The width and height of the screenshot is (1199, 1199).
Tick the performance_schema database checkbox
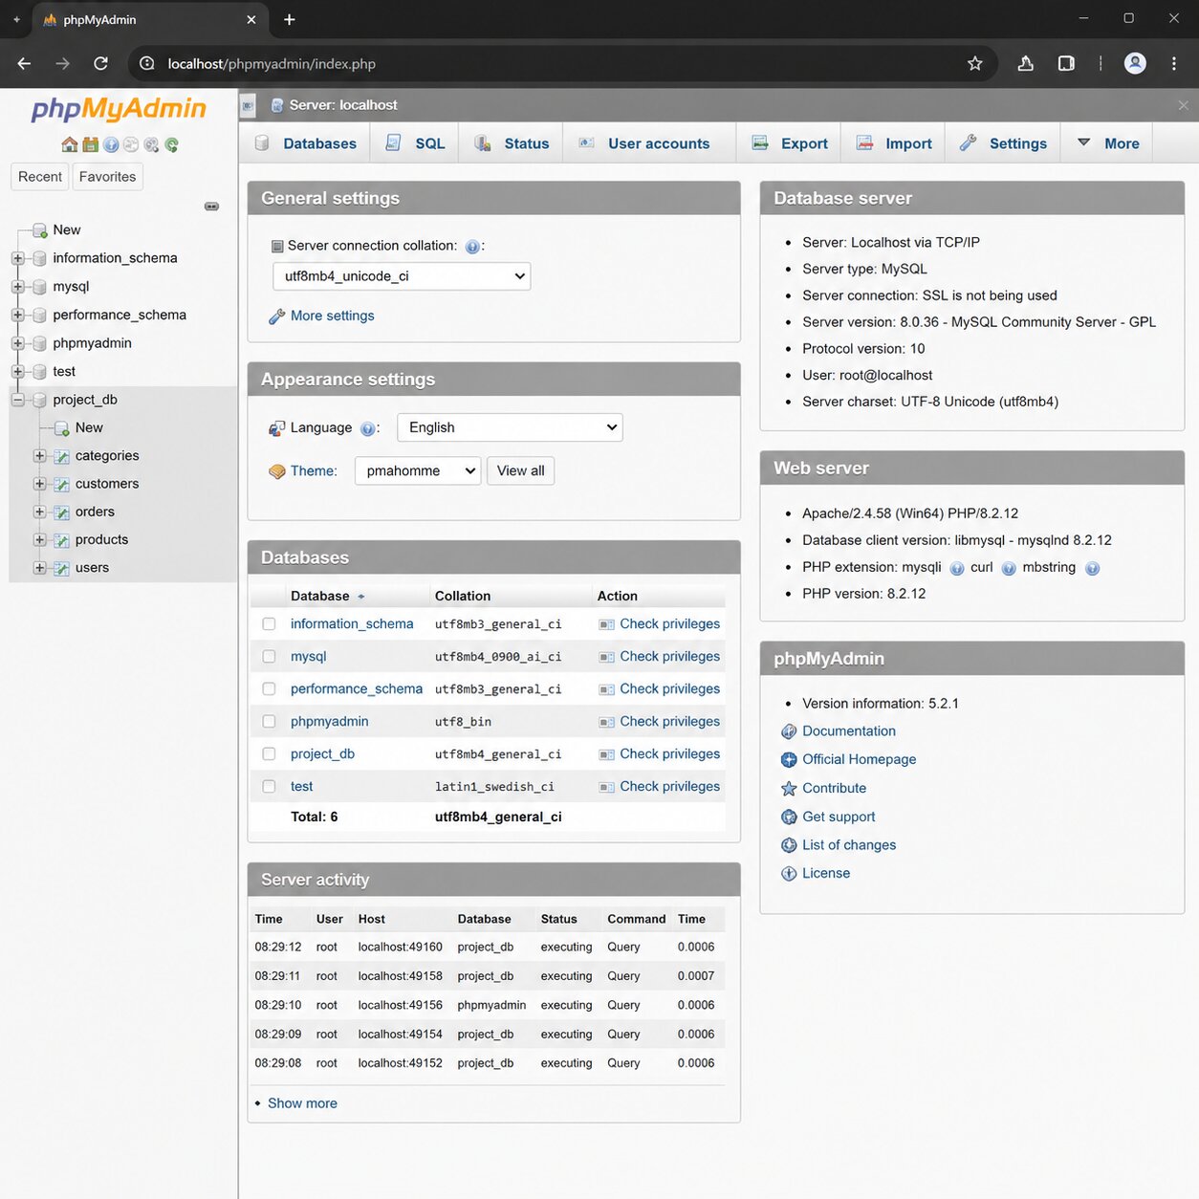pyautogui.click(x=269, y=689)
